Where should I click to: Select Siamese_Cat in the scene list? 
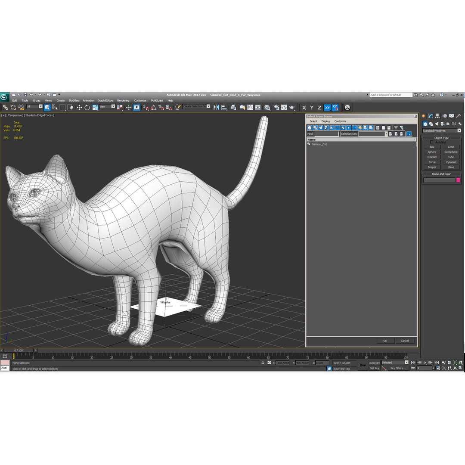tap(319, 144)
